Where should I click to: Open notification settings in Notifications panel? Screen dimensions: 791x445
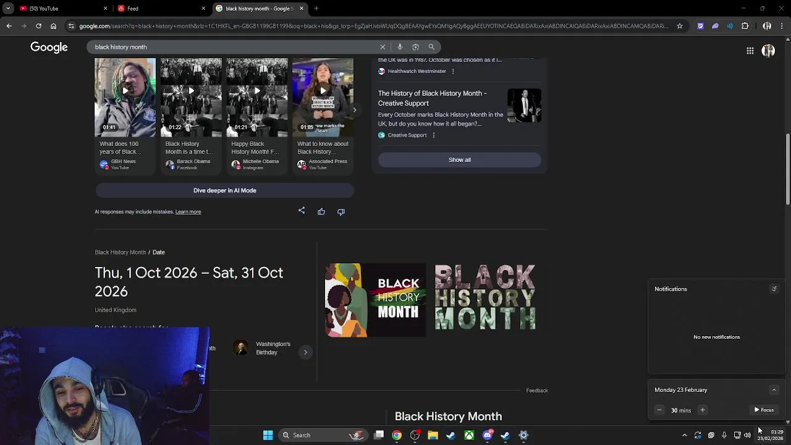774,289
